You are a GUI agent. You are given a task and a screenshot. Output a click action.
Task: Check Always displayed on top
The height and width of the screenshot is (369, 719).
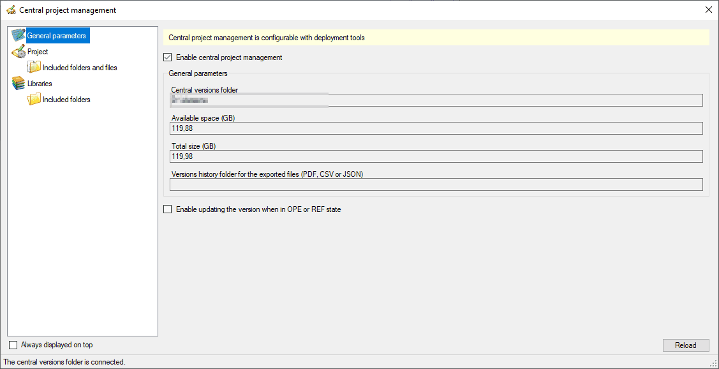[x=13, y=345]
